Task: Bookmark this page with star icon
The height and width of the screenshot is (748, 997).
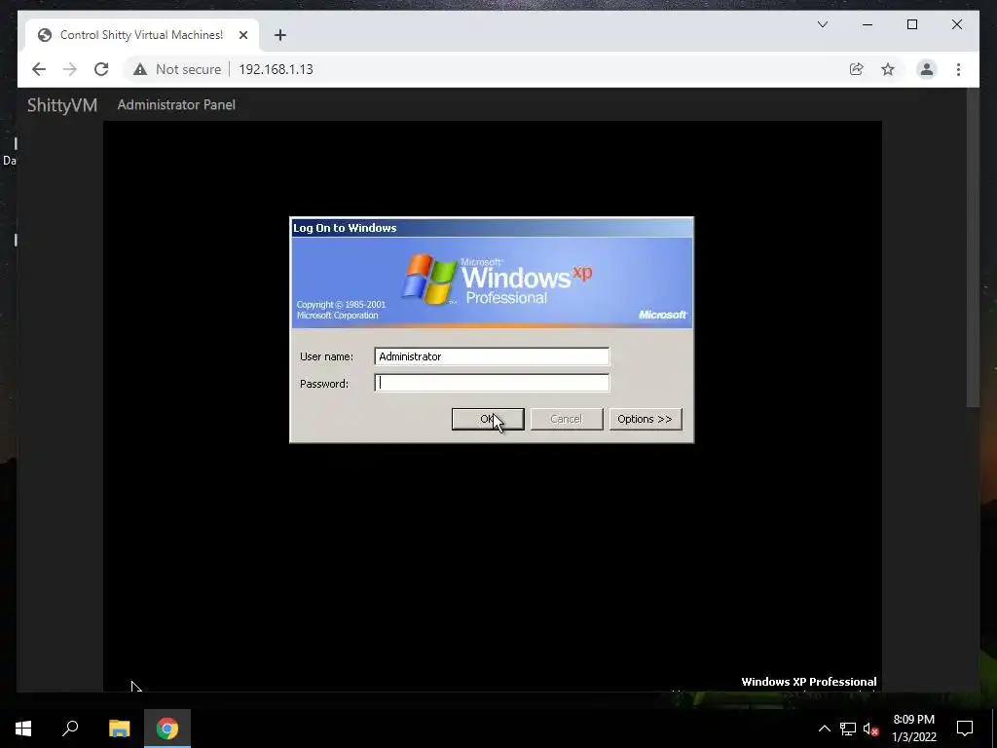Action: (888, 69)
